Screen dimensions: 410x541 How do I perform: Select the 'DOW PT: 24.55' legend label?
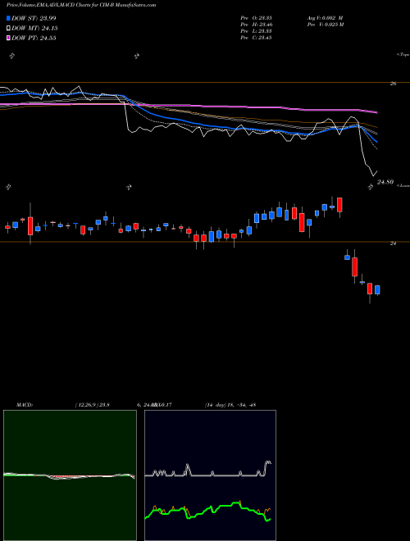34,38
